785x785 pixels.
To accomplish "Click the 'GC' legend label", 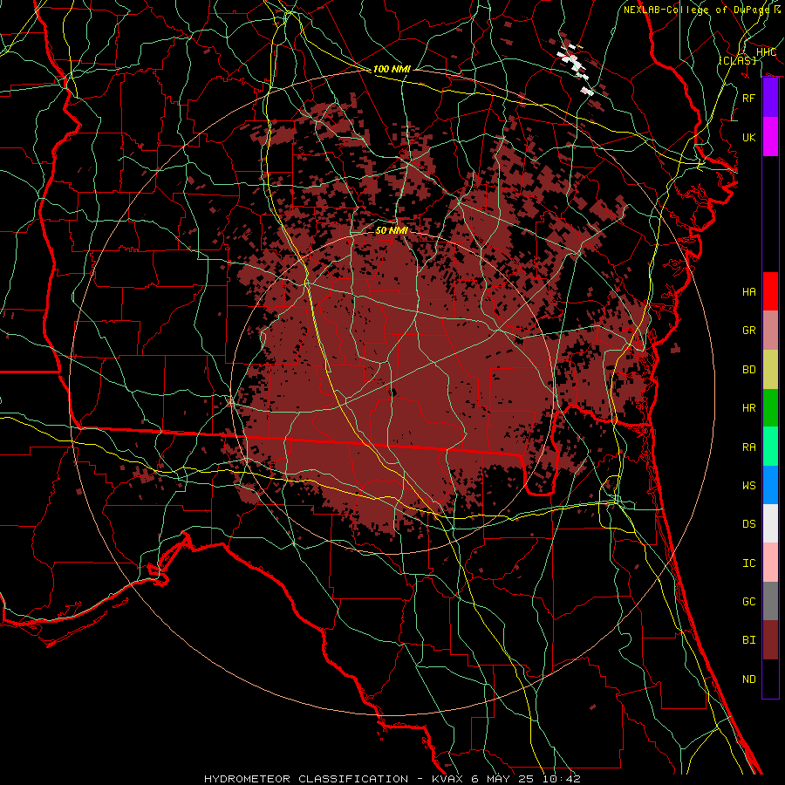I will pos(749,601).
